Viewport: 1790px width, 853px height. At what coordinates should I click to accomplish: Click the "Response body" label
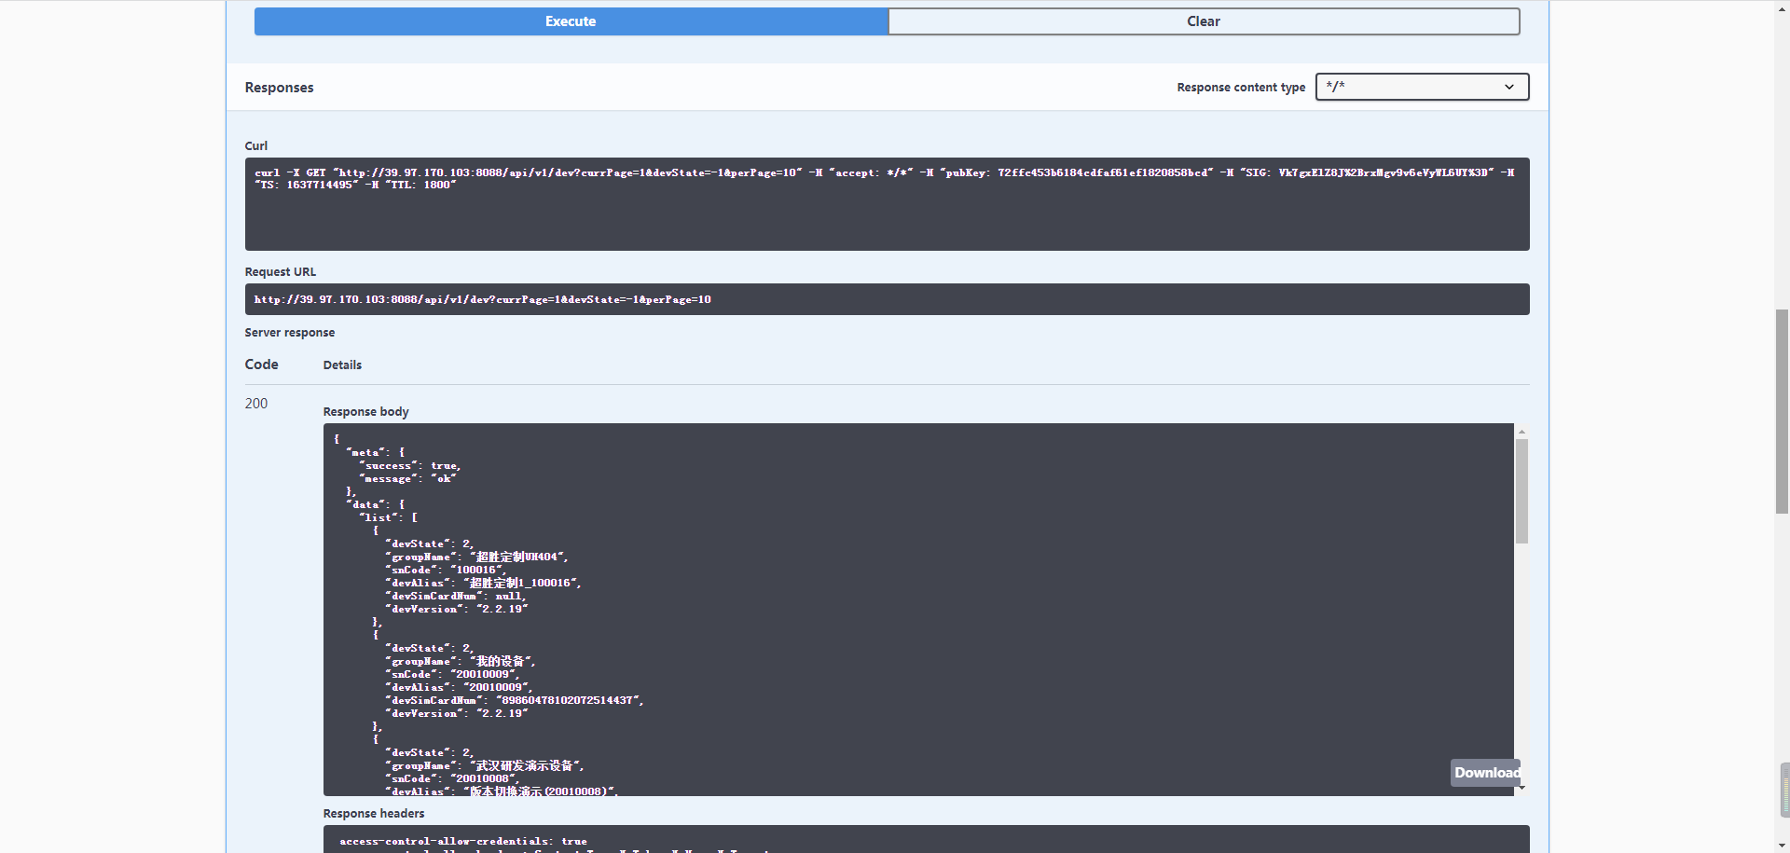(x=365, y=412)
